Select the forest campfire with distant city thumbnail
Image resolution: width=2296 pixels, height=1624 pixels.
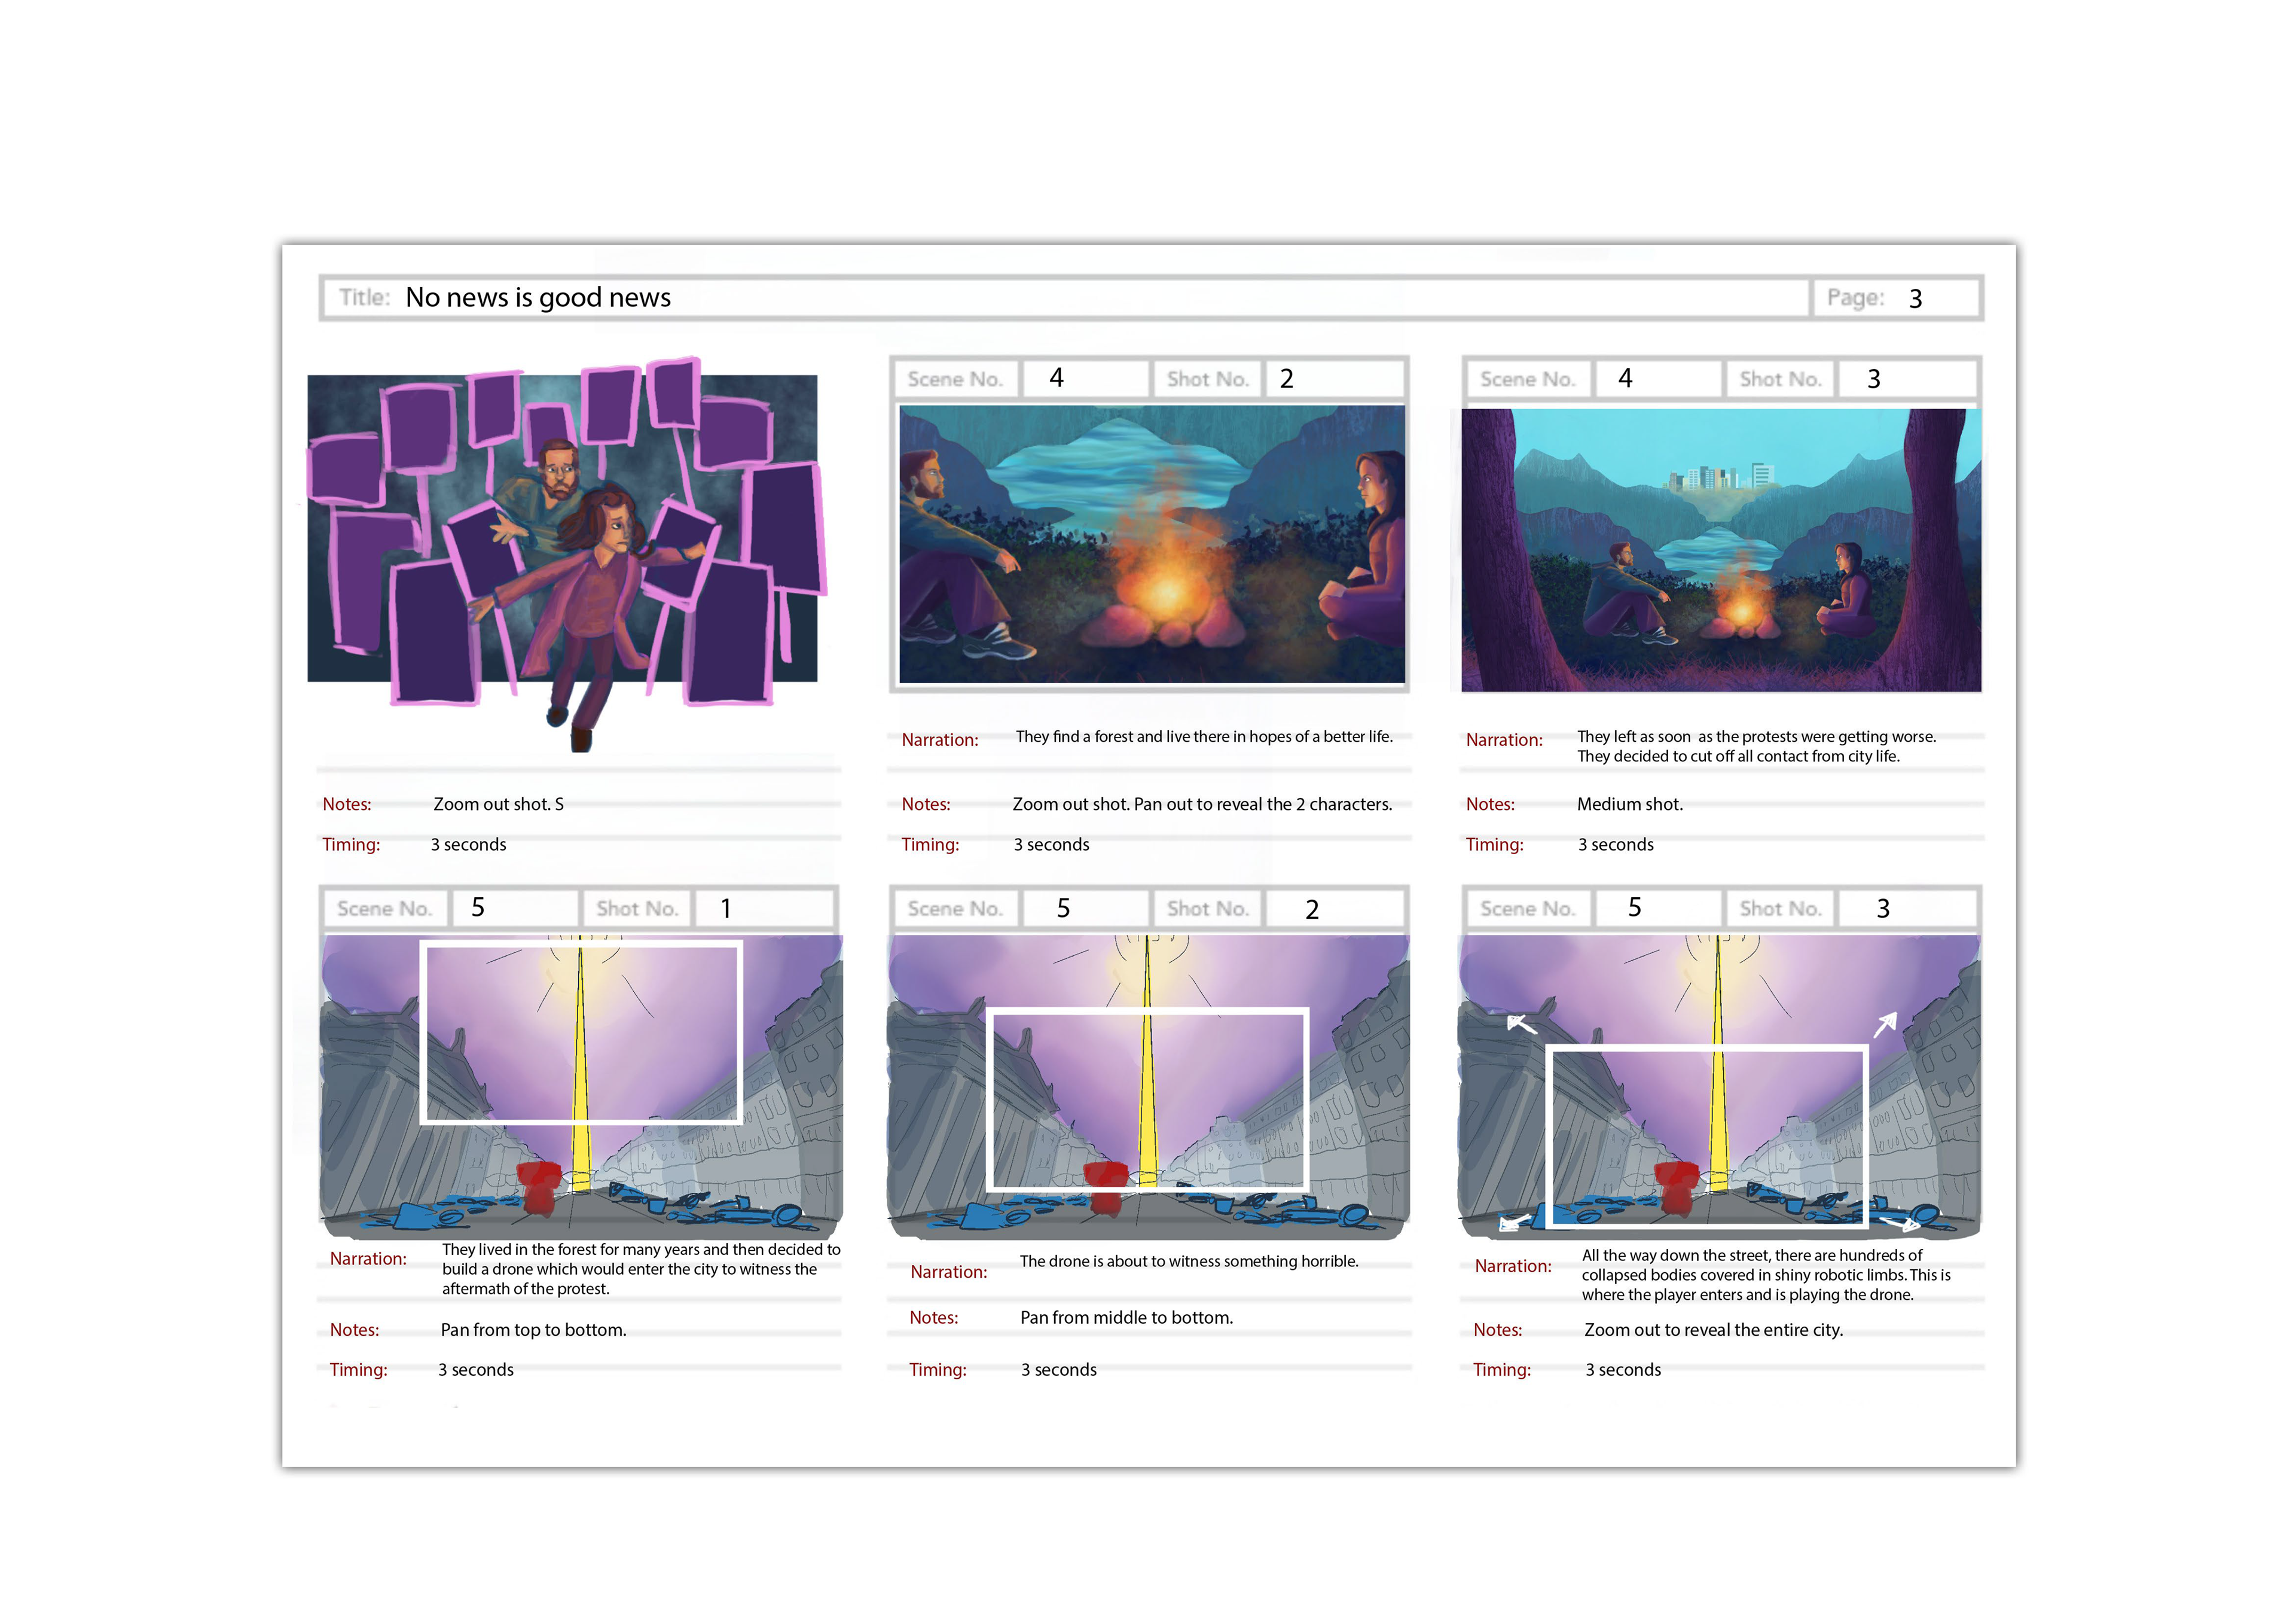1720,549
